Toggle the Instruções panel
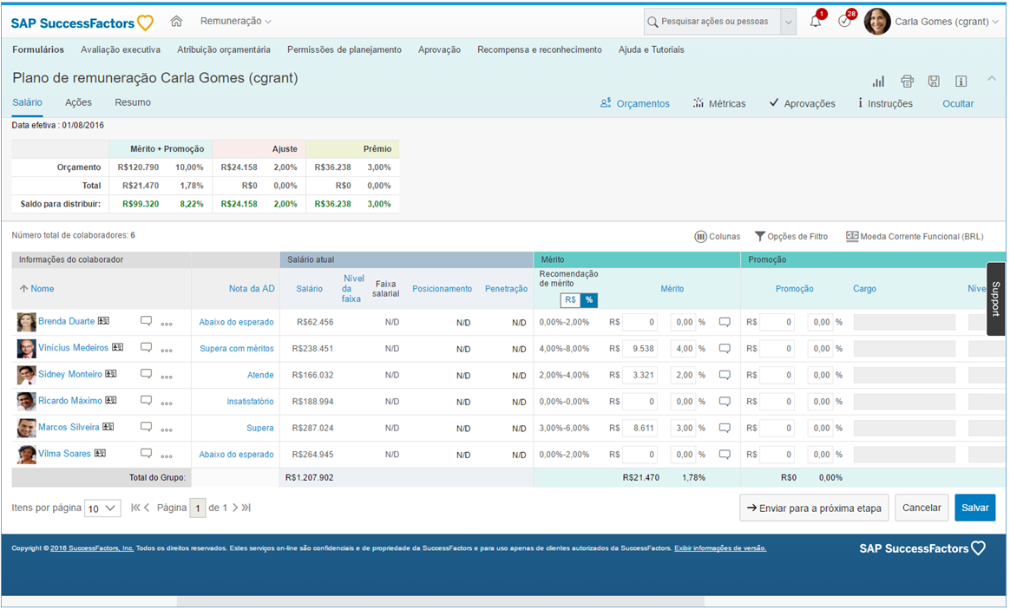 coord(885,103)
